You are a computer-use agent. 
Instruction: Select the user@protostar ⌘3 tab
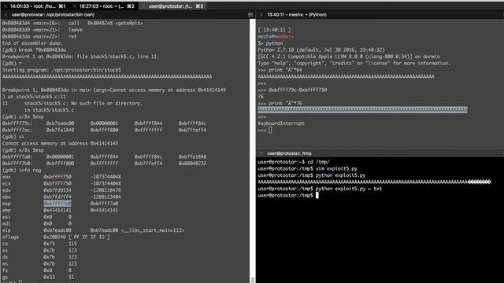176,6
